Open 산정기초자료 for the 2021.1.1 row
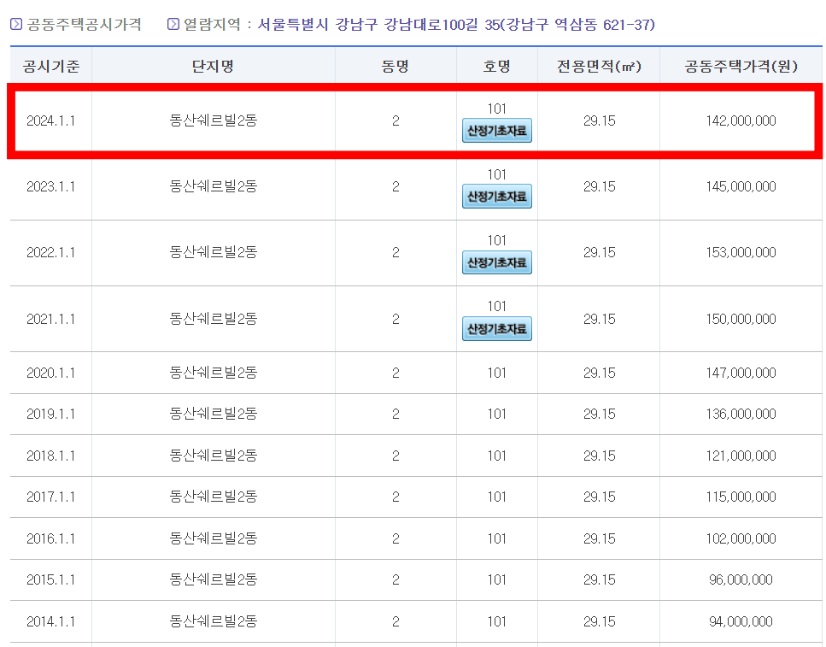The height and width of the screenshot is (647, 826). coord(496,328)
